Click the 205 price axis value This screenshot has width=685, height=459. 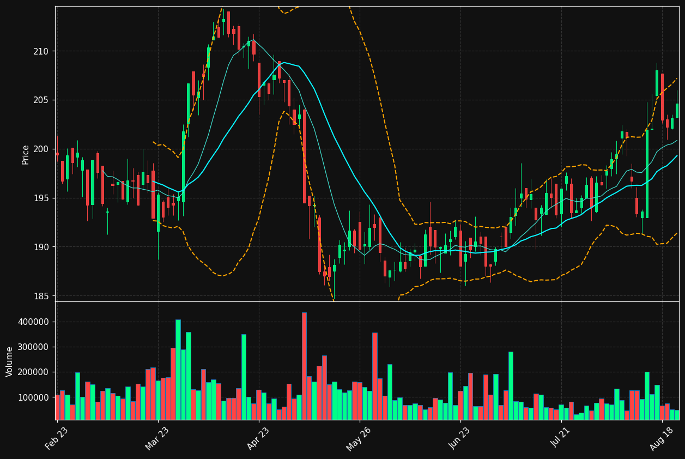[x=41, y=100]
